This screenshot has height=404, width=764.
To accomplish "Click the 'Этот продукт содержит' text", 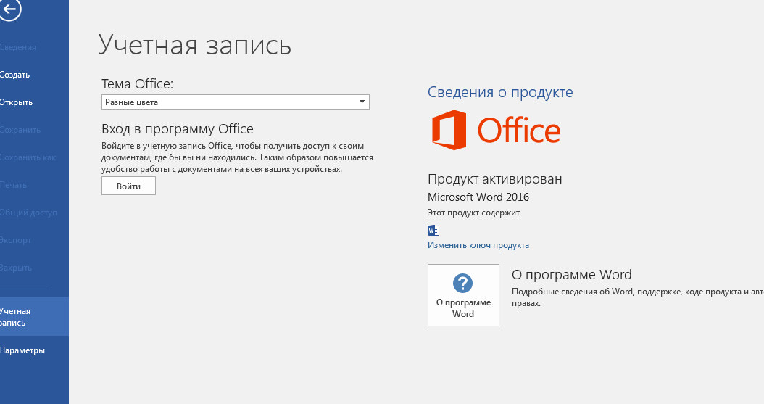I will coord(473,213).
